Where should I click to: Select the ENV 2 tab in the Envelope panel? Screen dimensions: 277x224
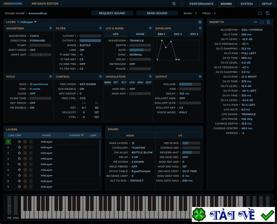coord(179,34)
